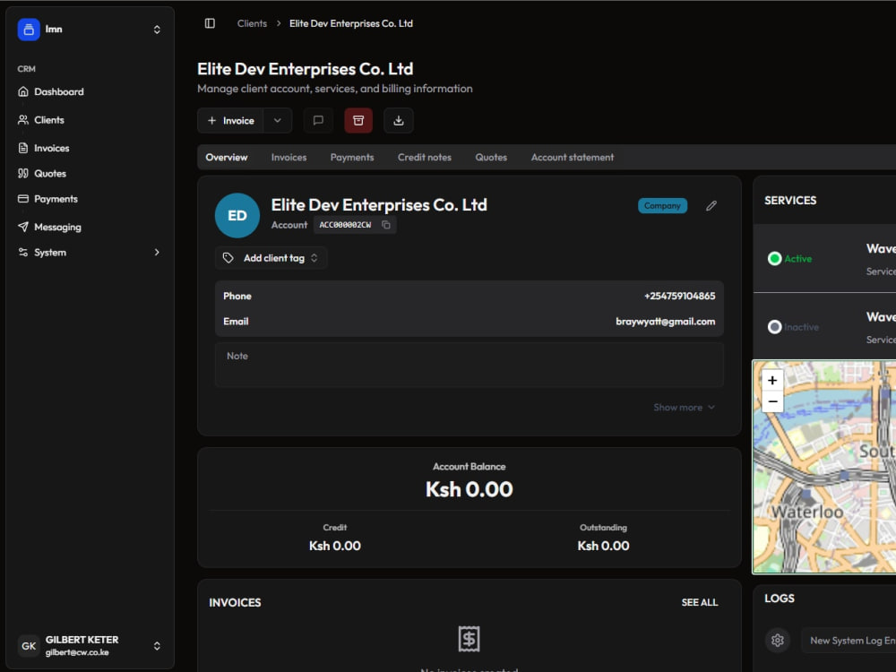
Task: Click the Clients breadcrumb link
Action: 252,23
